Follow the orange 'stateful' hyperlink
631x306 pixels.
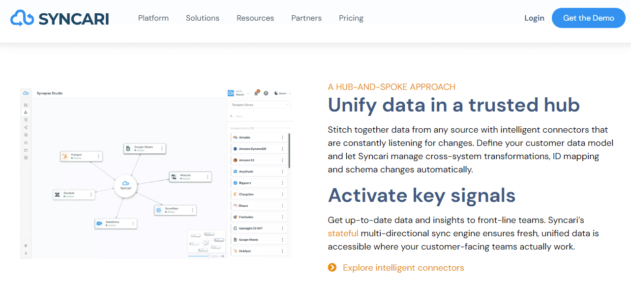pos(343,233)
